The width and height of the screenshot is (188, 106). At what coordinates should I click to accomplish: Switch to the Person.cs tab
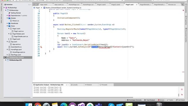click(172, 5)
